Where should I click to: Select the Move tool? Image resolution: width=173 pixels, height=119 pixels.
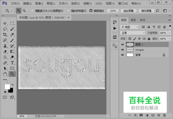5,24
